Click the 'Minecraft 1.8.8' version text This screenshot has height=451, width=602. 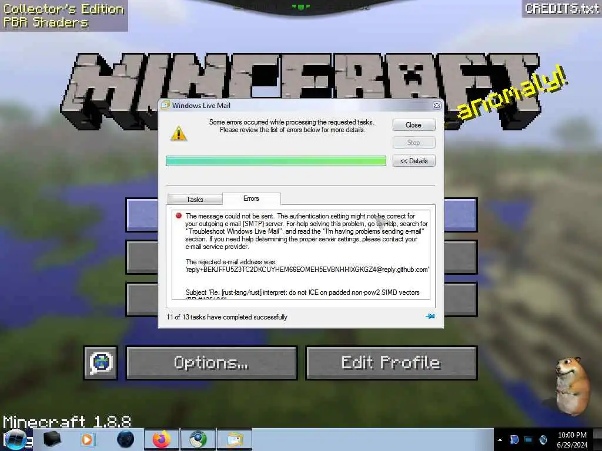(x=67, y=422)
